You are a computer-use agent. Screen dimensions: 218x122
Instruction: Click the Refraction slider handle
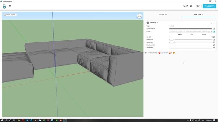click(x=174, y=42)
